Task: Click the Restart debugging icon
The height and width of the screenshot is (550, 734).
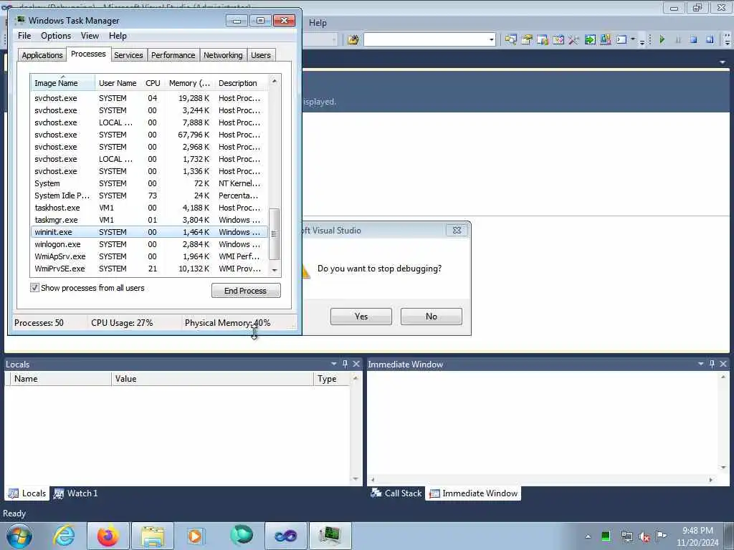Action: 710,40
